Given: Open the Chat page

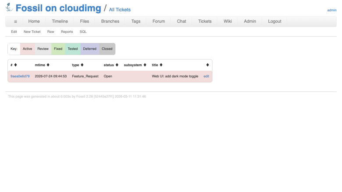Looking at the screenshot, I should (182, 21).
